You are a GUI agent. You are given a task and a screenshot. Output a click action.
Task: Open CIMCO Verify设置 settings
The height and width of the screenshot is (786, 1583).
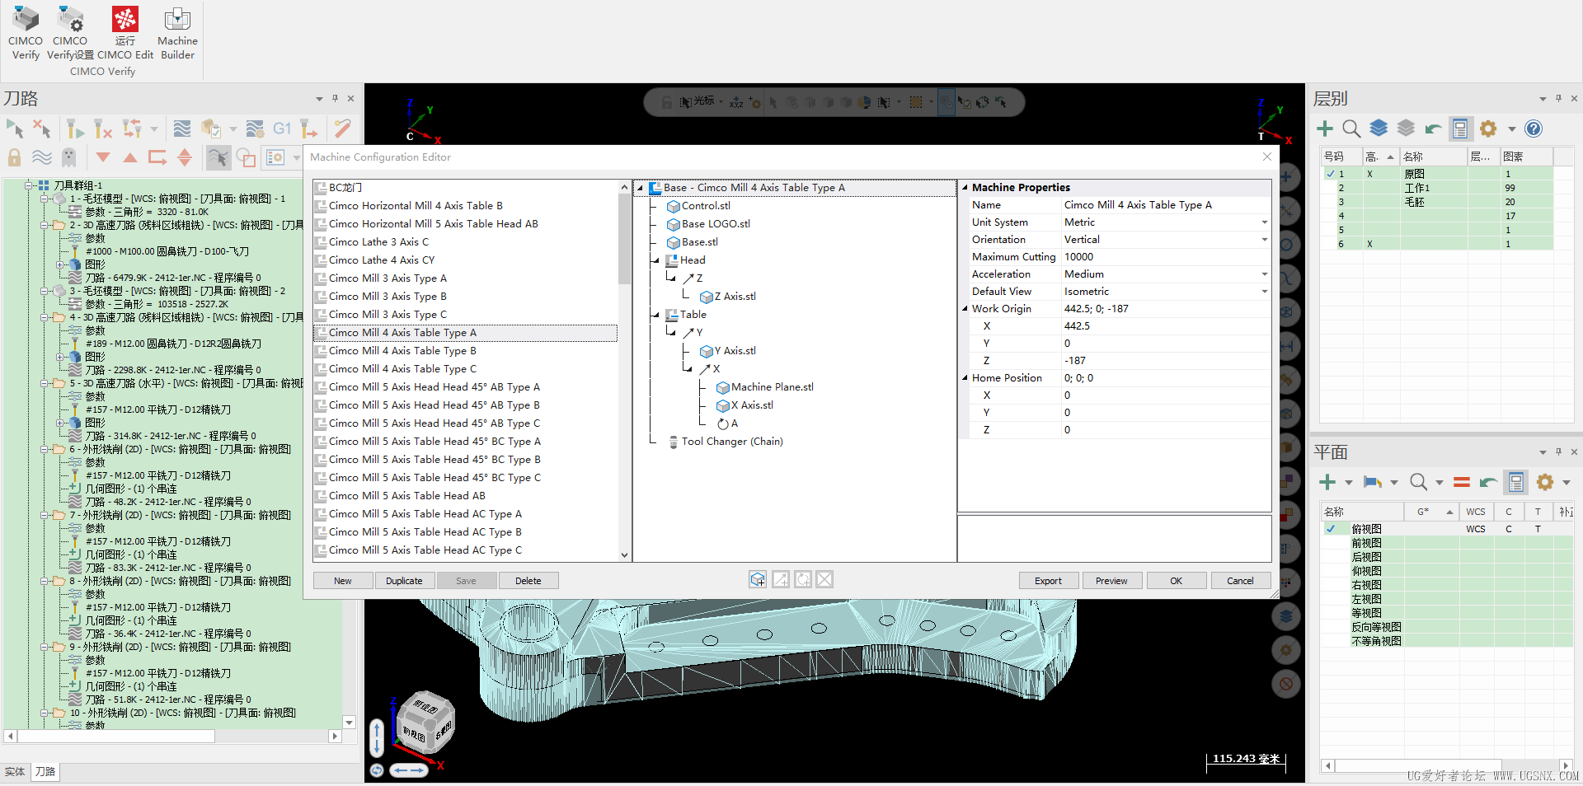(70, 33)
